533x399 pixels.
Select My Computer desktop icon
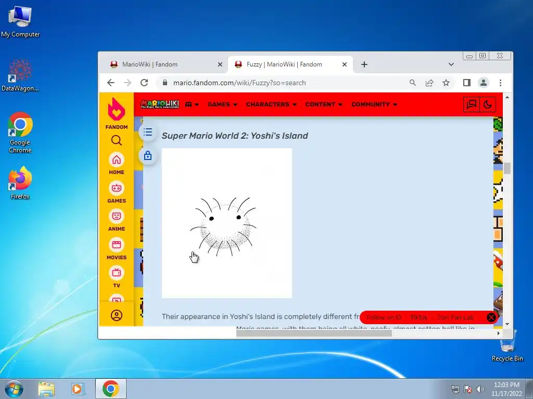(x=20, y=22)
